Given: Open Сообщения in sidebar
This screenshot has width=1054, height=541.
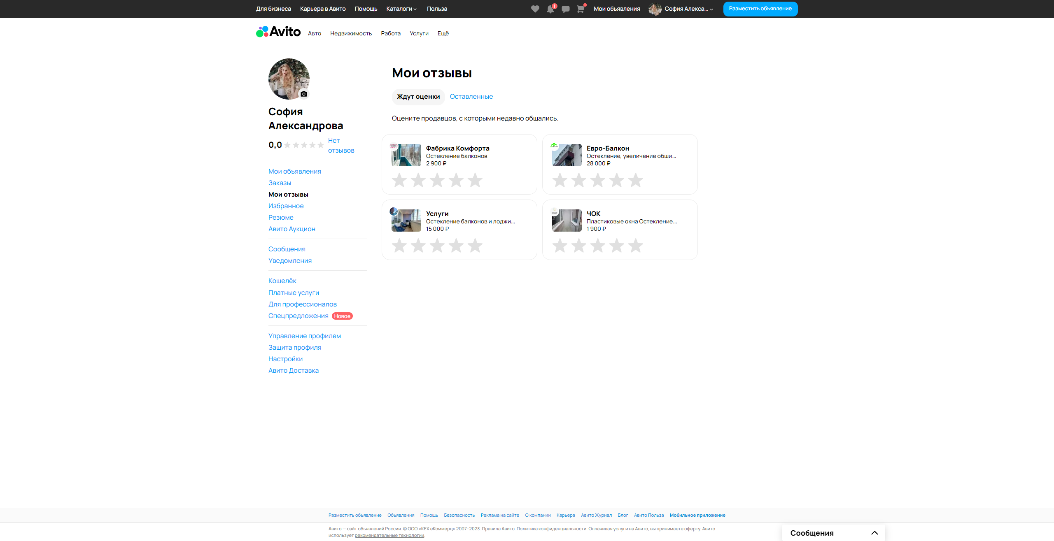Looking at the screenshot, I should point(287,249).
